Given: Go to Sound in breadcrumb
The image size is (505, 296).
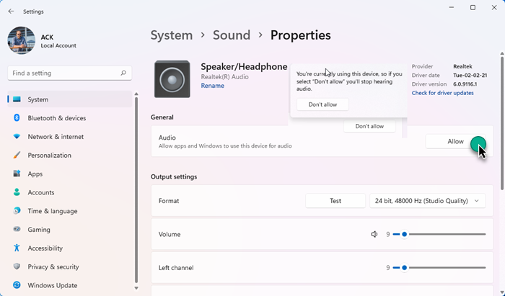Looking at the screenshot, I should [x=232, y=35].
